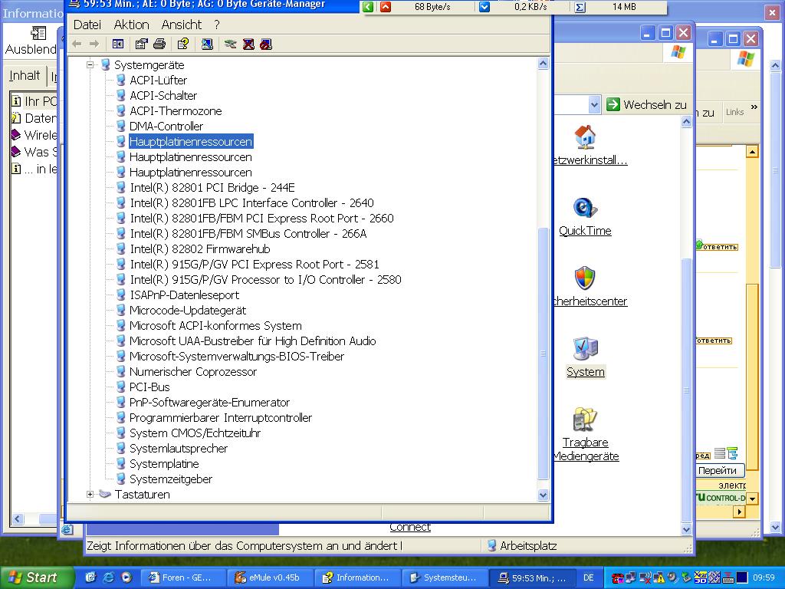Click the forward arrow in Geräte-Manager toolbar
This screenshot has width=785, height=589.
tap(94, 44)
